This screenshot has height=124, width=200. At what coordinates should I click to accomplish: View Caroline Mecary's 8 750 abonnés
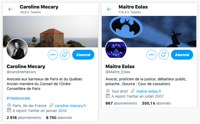[x=59, y=118]
